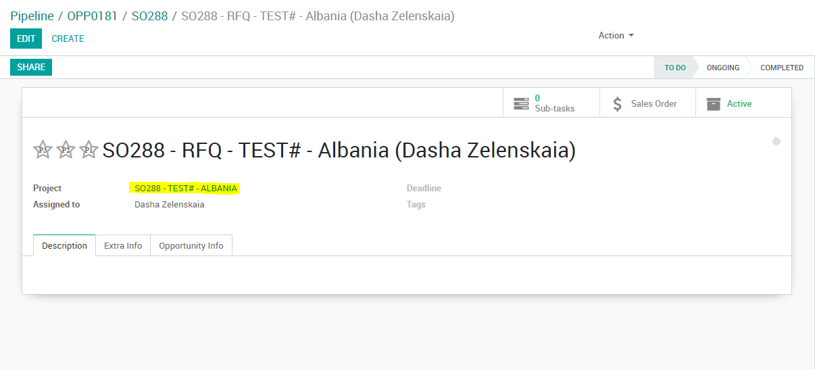Screen dimensions: 815x369
Task: Set task stage to ONGOING
Action: 722,68
